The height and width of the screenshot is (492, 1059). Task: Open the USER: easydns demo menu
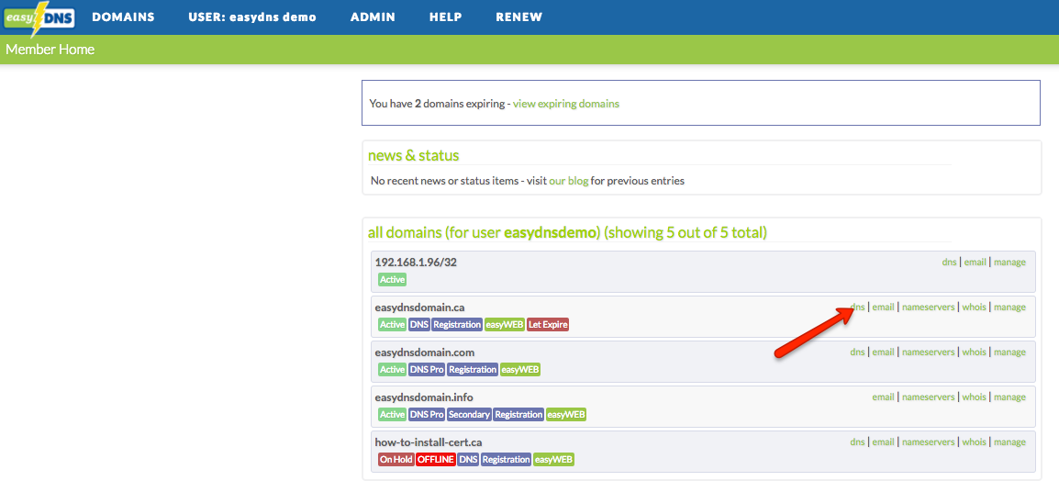(x=252, y=17)
